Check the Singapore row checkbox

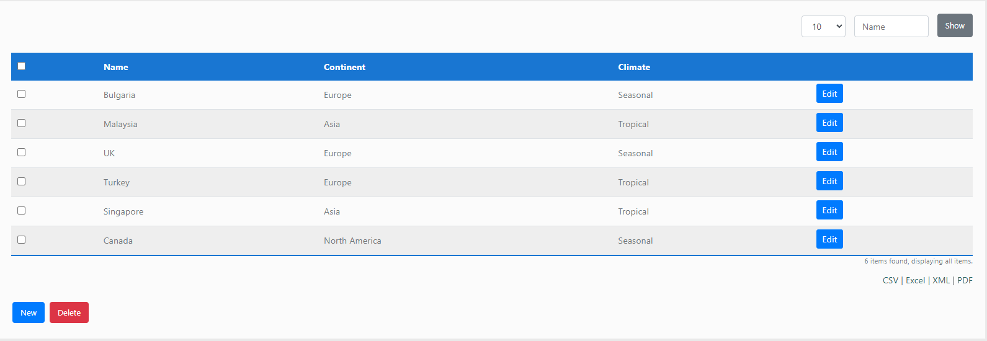[22, 211]
